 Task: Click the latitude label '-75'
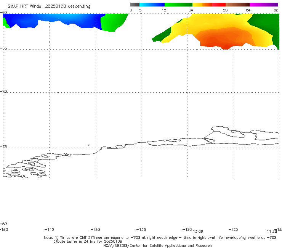tap(3, 147)
